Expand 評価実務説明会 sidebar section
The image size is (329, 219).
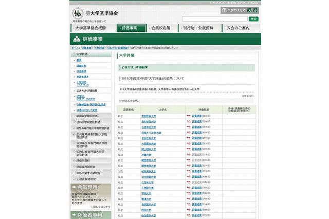[x=91, y=167]
